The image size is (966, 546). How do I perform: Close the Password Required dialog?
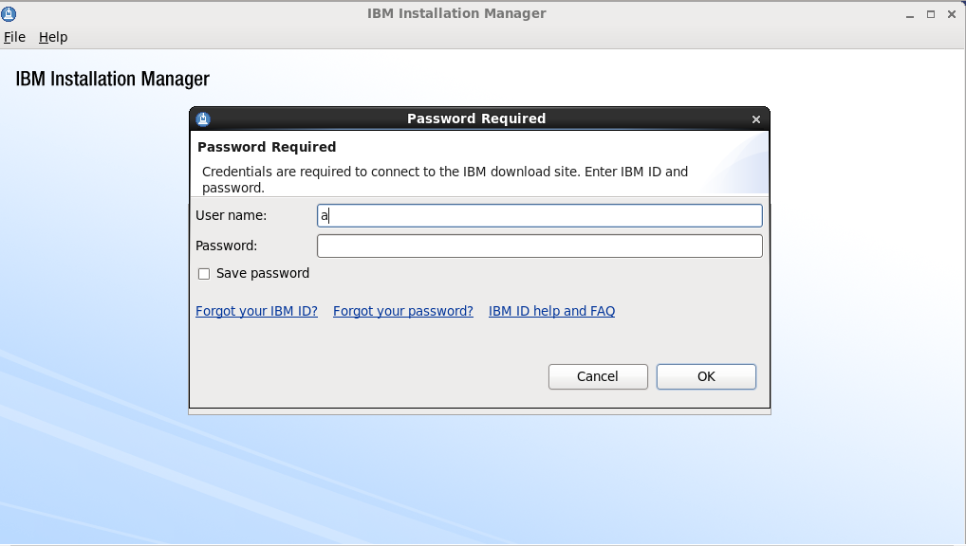tap(756, 119)
